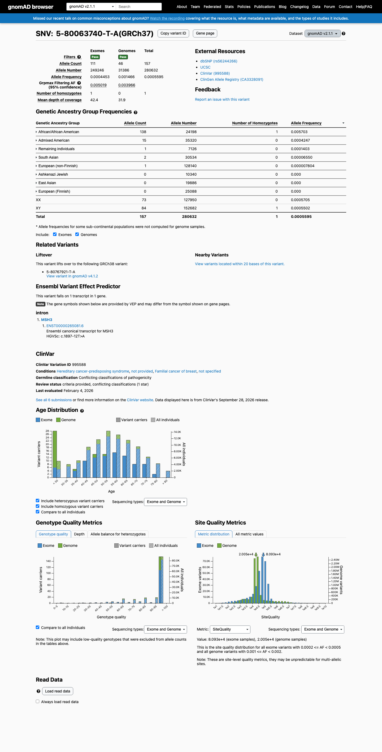Click the Grpmax Filtering AF help icon
Viewport: 382px width, 752px height.
point(79,83)
